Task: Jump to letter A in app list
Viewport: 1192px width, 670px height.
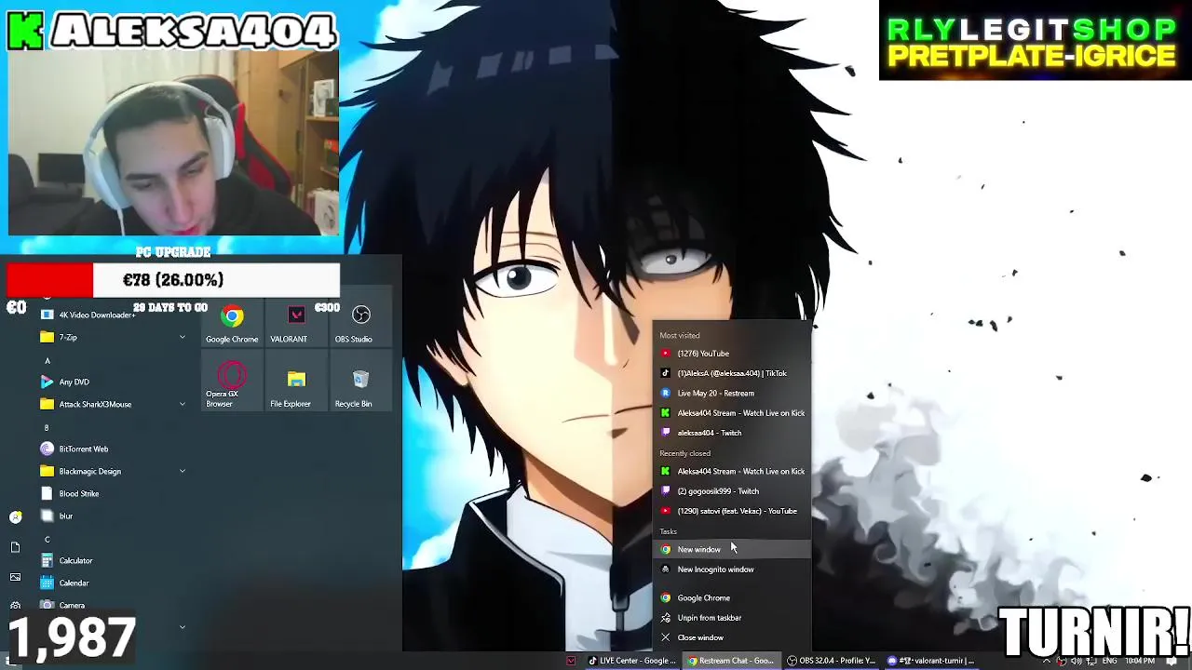Action: 47,360
